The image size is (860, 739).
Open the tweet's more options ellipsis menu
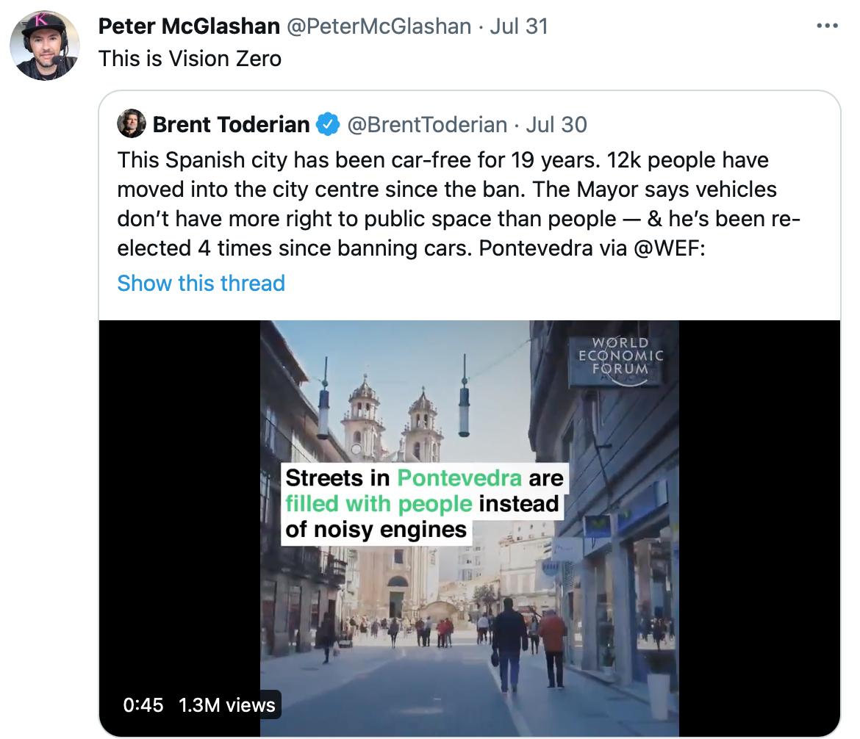[827, 26]
